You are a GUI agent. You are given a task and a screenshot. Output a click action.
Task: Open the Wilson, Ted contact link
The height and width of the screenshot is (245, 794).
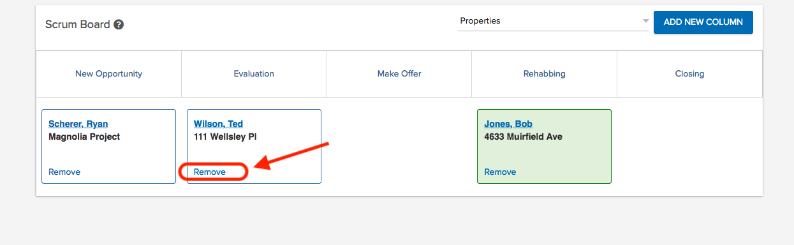[x=218, y=124]
